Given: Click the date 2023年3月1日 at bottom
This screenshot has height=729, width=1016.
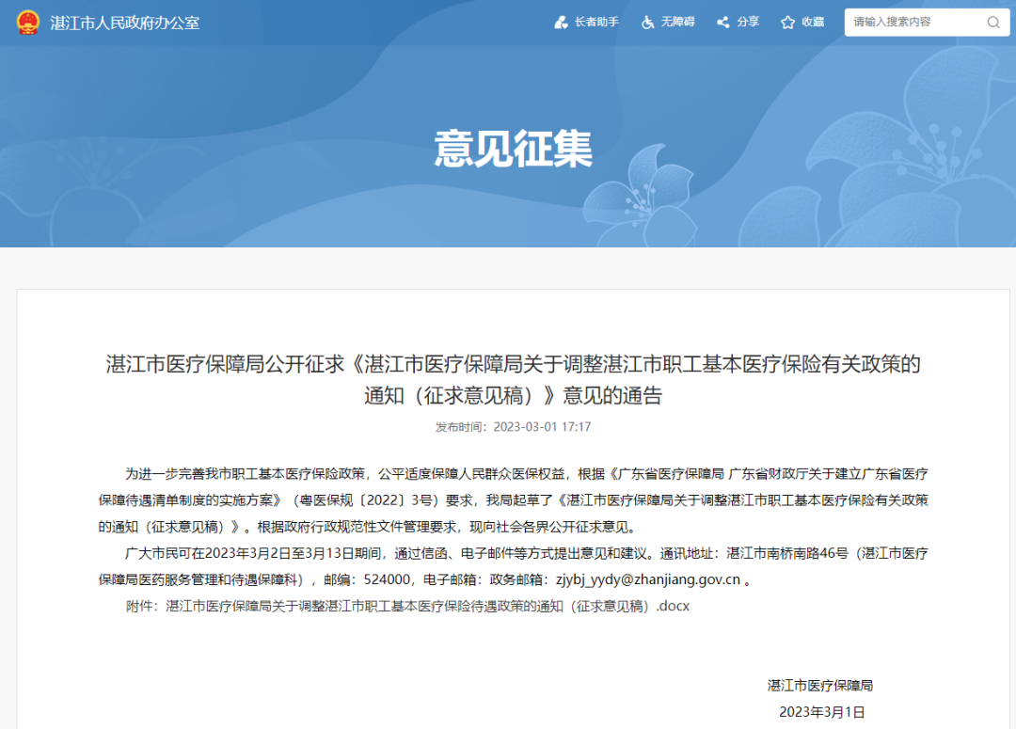Looking at the screenshot, I should [x=821, y=712].
